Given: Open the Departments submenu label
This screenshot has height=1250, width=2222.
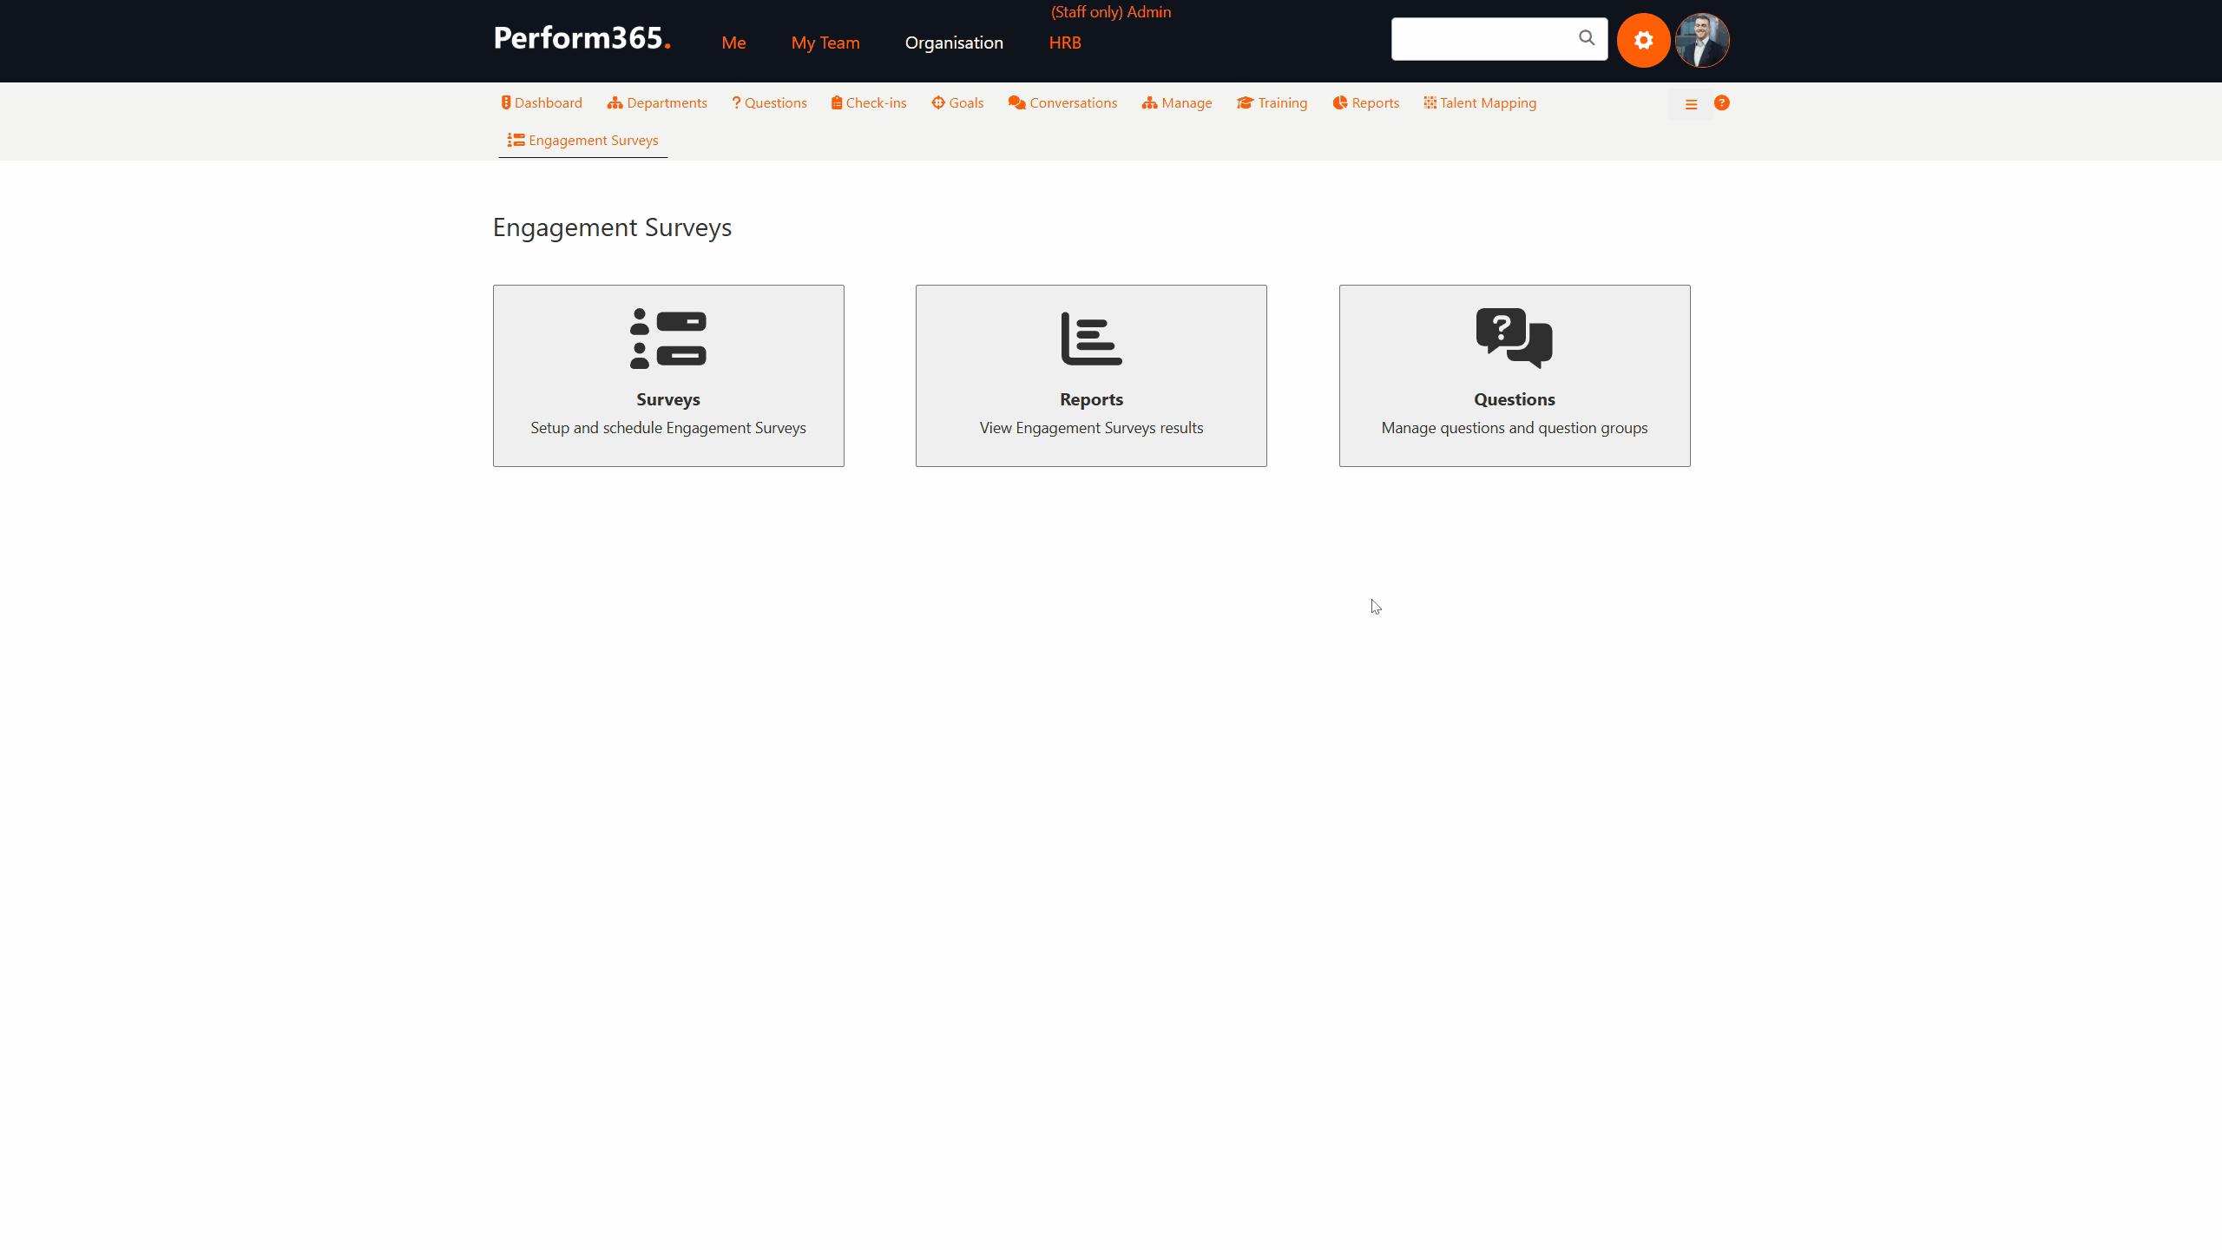Looking at the screenshot, I should point(667,103).
